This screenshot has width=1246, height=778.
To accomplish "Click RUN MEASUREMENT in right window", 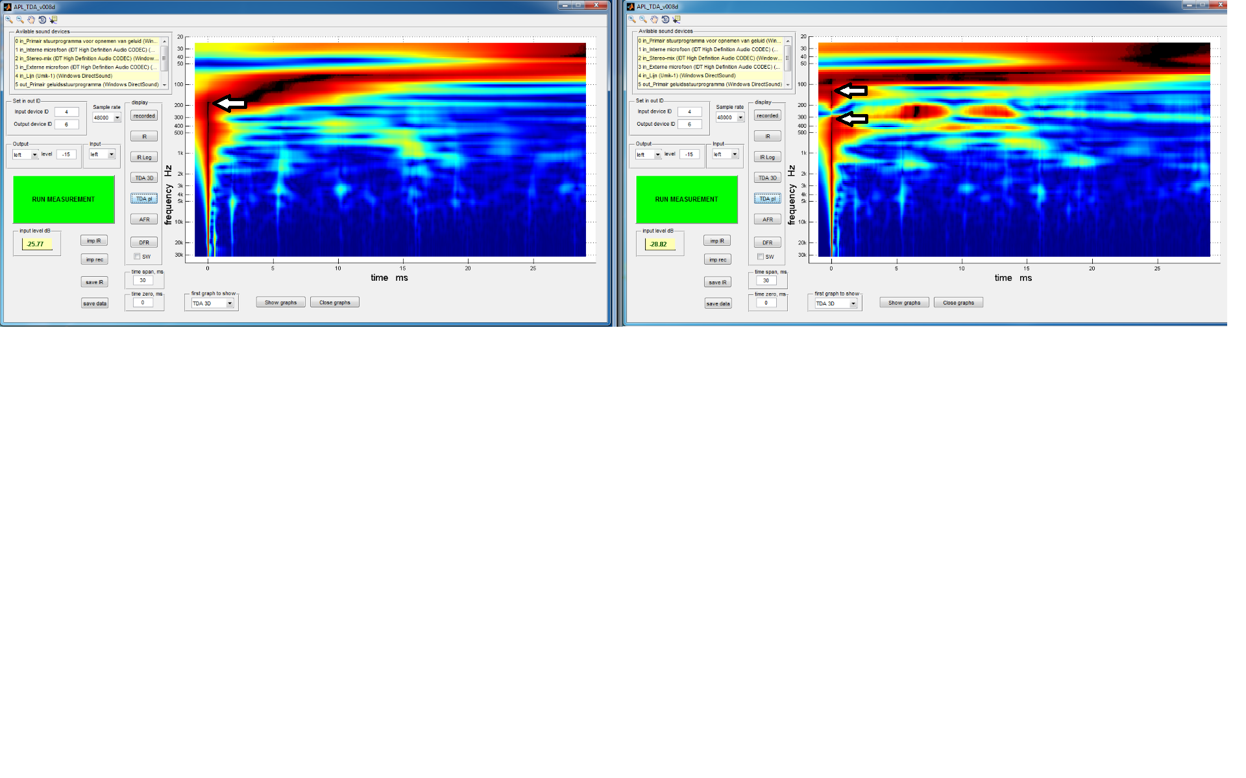I will point(687,200).
